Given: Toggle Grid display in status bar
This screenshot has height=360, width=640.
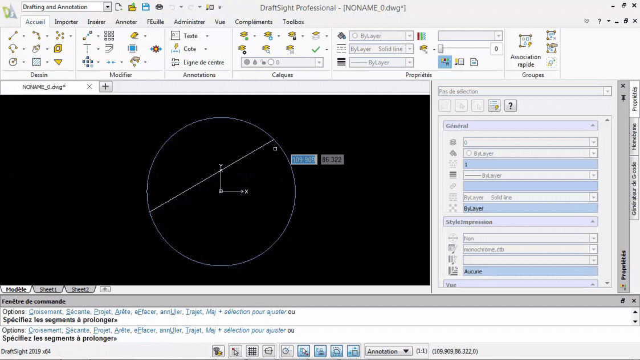Looking at the screenshot, I should click(x=252, y=351).
